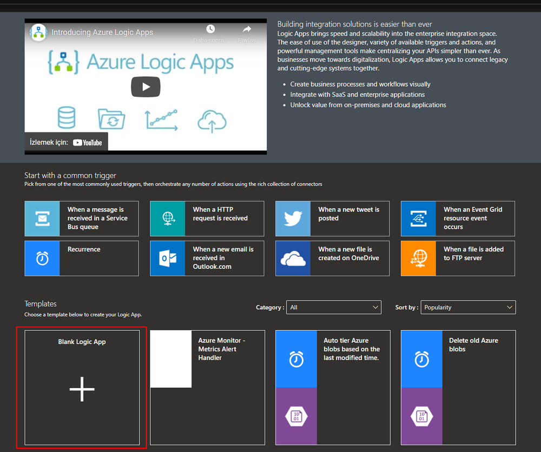Open the Logic Apps channel avatar icon
Image resolution: width=541 pixels, height=452 pixels.
click(38, 32)
